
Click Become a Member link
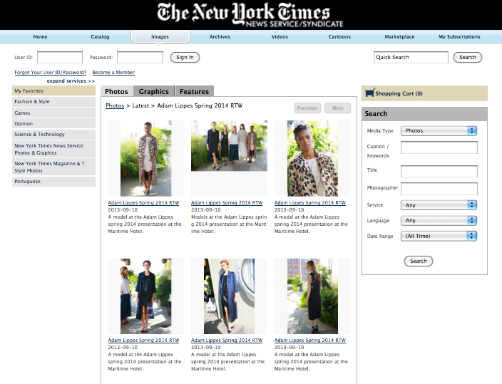pos(113,73)
